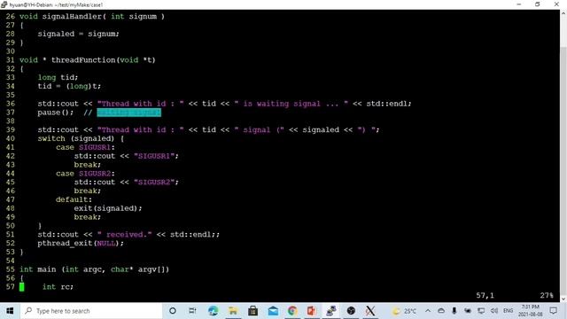Click 'pthread_exit(NULL);' on line 52

pyautogui.click(x=81, y=244)
